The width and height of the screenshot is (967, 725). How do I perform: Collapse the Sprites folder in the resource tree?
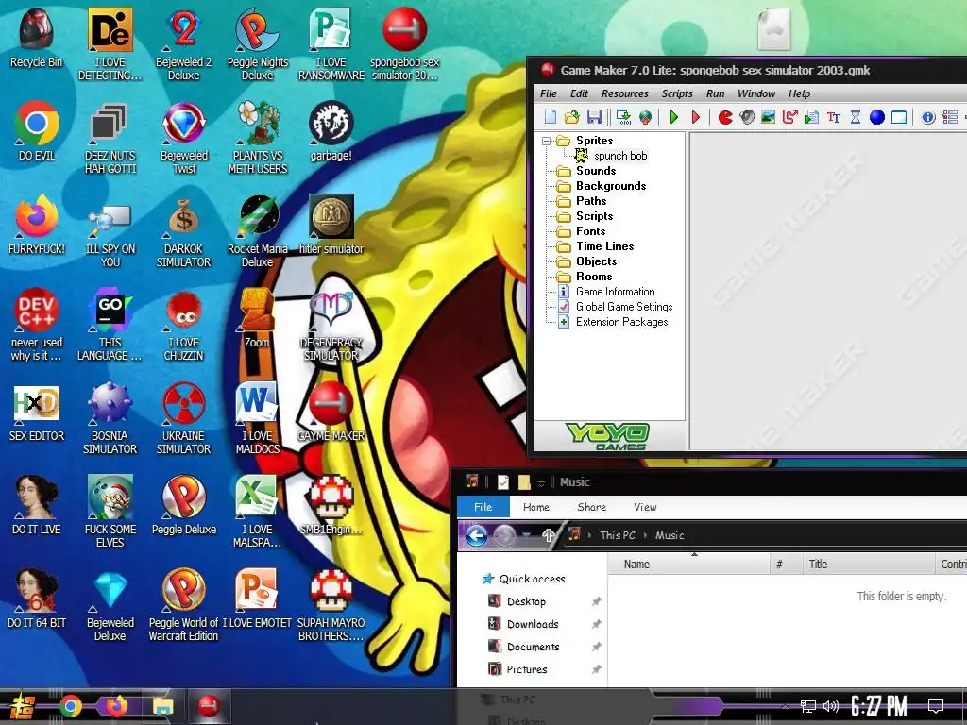tap(546, 141)
